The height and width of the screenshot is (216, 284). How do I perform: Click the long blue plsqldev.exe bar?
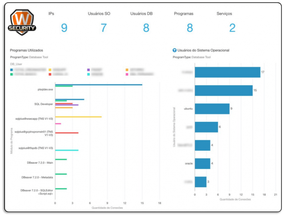click(x=98, y=85)
